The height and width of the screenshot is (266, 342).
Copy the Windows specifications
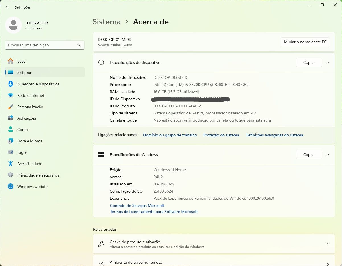click(309, 155)
